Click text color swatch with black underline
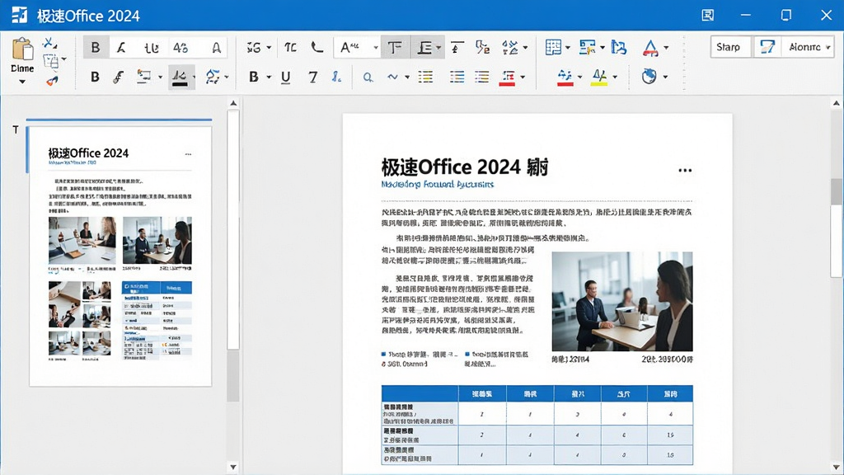 pos(180,77)
